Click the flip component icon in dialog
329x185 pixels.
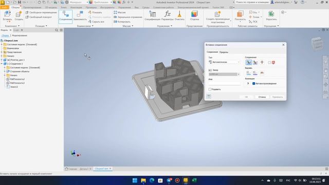(262, 62)
